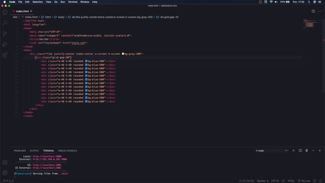The width and height of the screenshot is (325, 183).
Task: Open the View menu
Action: tap(49, 2)
